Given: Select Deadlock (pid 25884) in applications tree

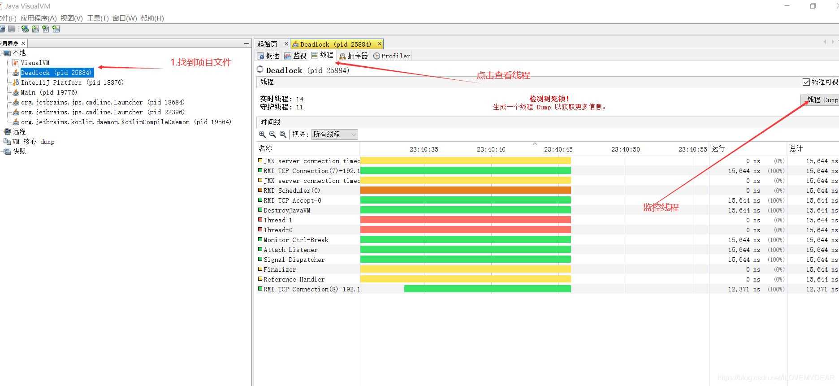Looking at the screenshot, I should (56, 73).
